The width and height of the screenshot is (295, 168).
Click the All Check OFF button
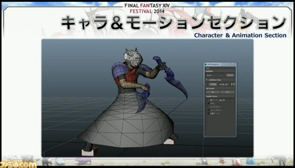coord(227,92)
